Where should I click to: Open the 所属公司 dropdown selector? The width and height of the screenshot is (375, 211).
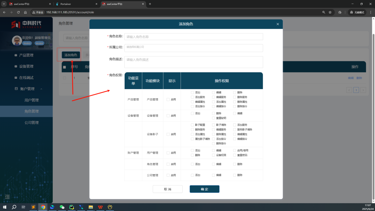pyautogui.click(x=194, y=48)
